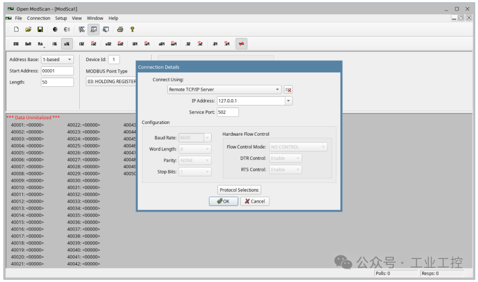This screenshot has width=478, height=282.
Task: Click the data definition icon after Disconnect
Action: 81,29
